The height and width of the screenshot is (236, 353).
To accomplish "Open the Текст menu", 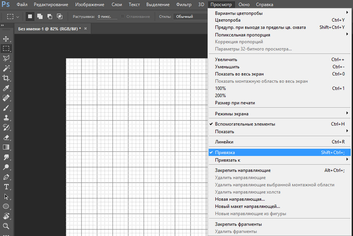I will pyautogui.click(x=134, y=4).
